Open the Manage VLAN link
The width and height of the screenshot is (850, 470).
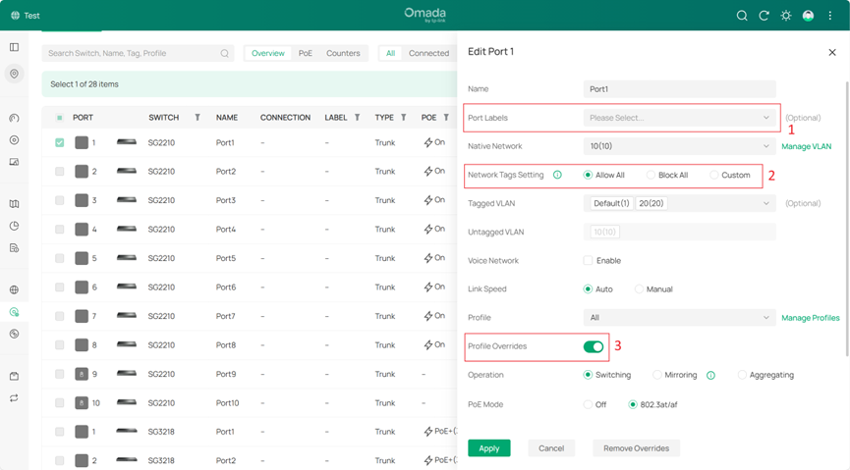tap(806, 146)
